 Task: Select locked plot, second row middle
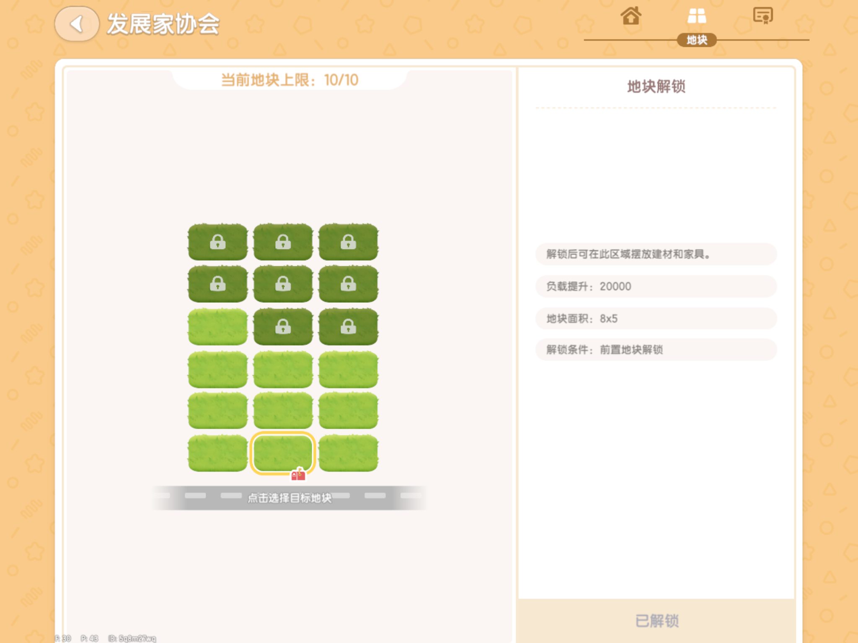tap(283, 284)
